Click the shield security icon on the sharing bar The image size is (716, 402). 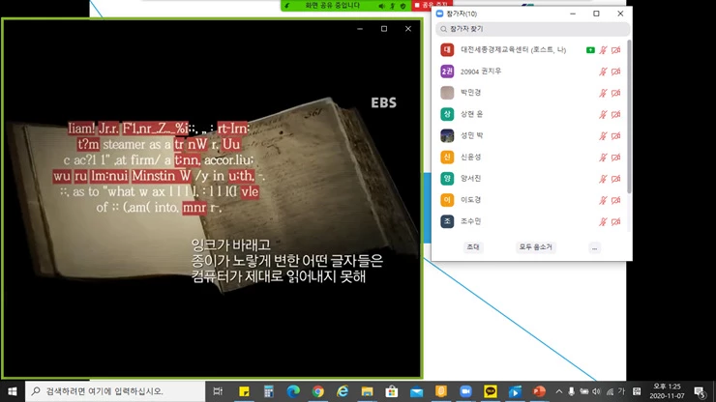click(x=403, y=6)
